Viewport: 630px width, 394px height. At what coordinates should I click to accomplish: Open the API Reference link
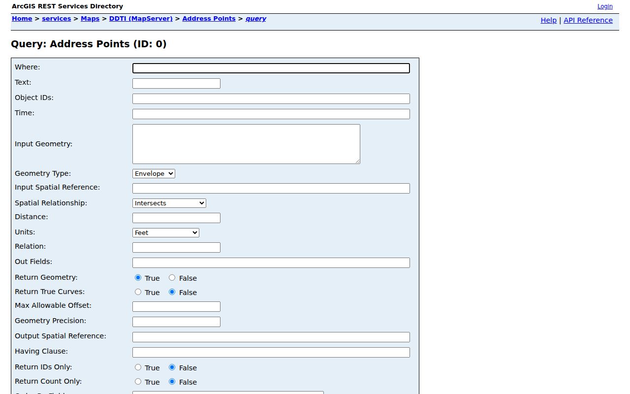tap(588, 20)
